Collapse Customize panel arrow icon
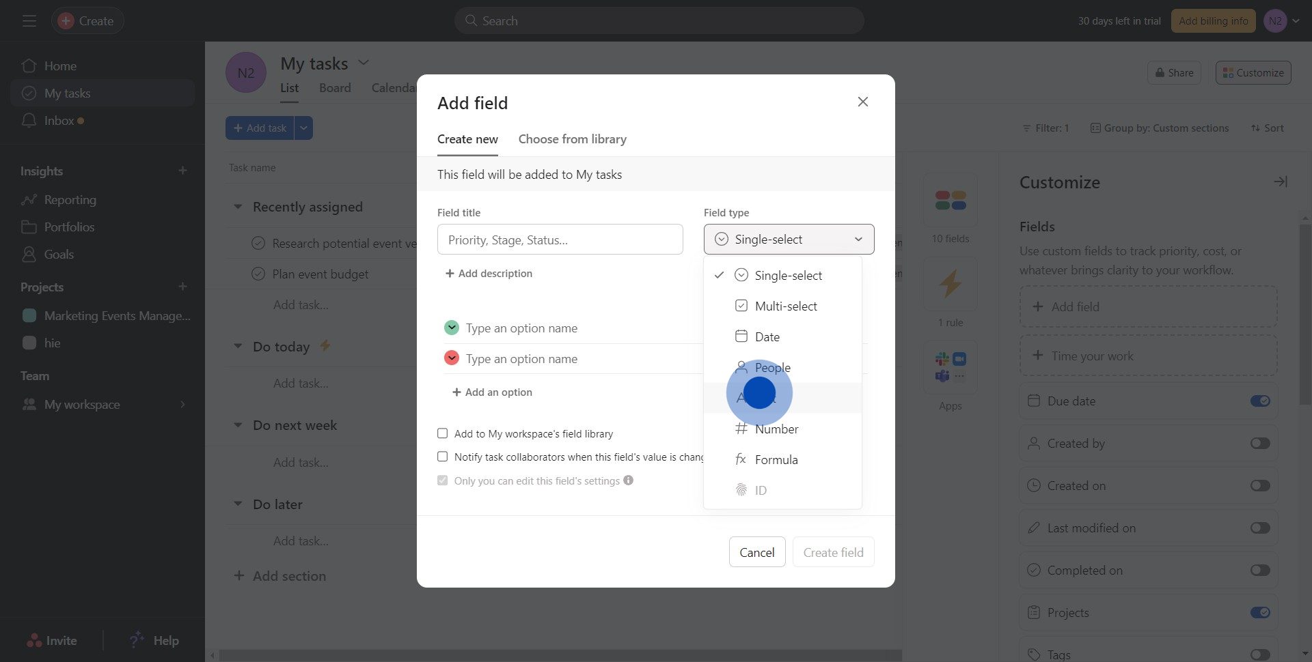The height and width of the screenshot is (662, 1312). click(x=1280, y=182)
